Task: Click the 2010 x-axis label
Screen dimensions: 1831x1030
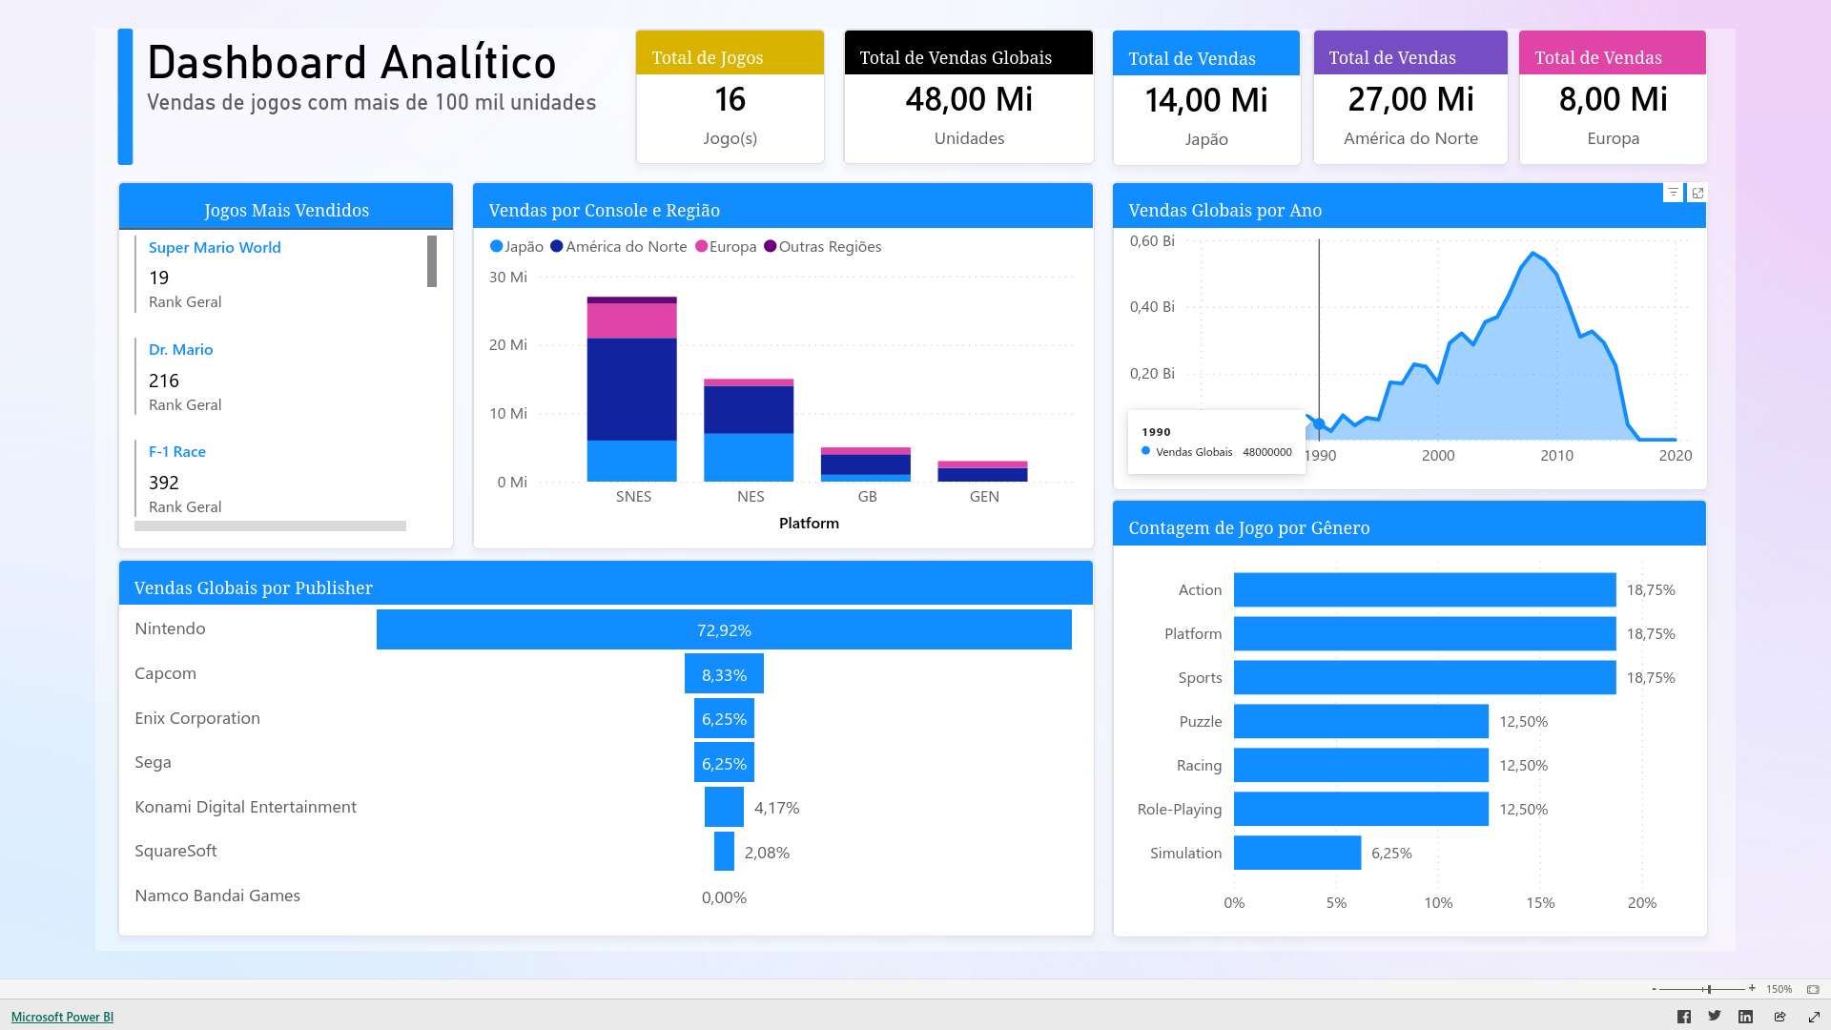Action: click(1556, 455)
